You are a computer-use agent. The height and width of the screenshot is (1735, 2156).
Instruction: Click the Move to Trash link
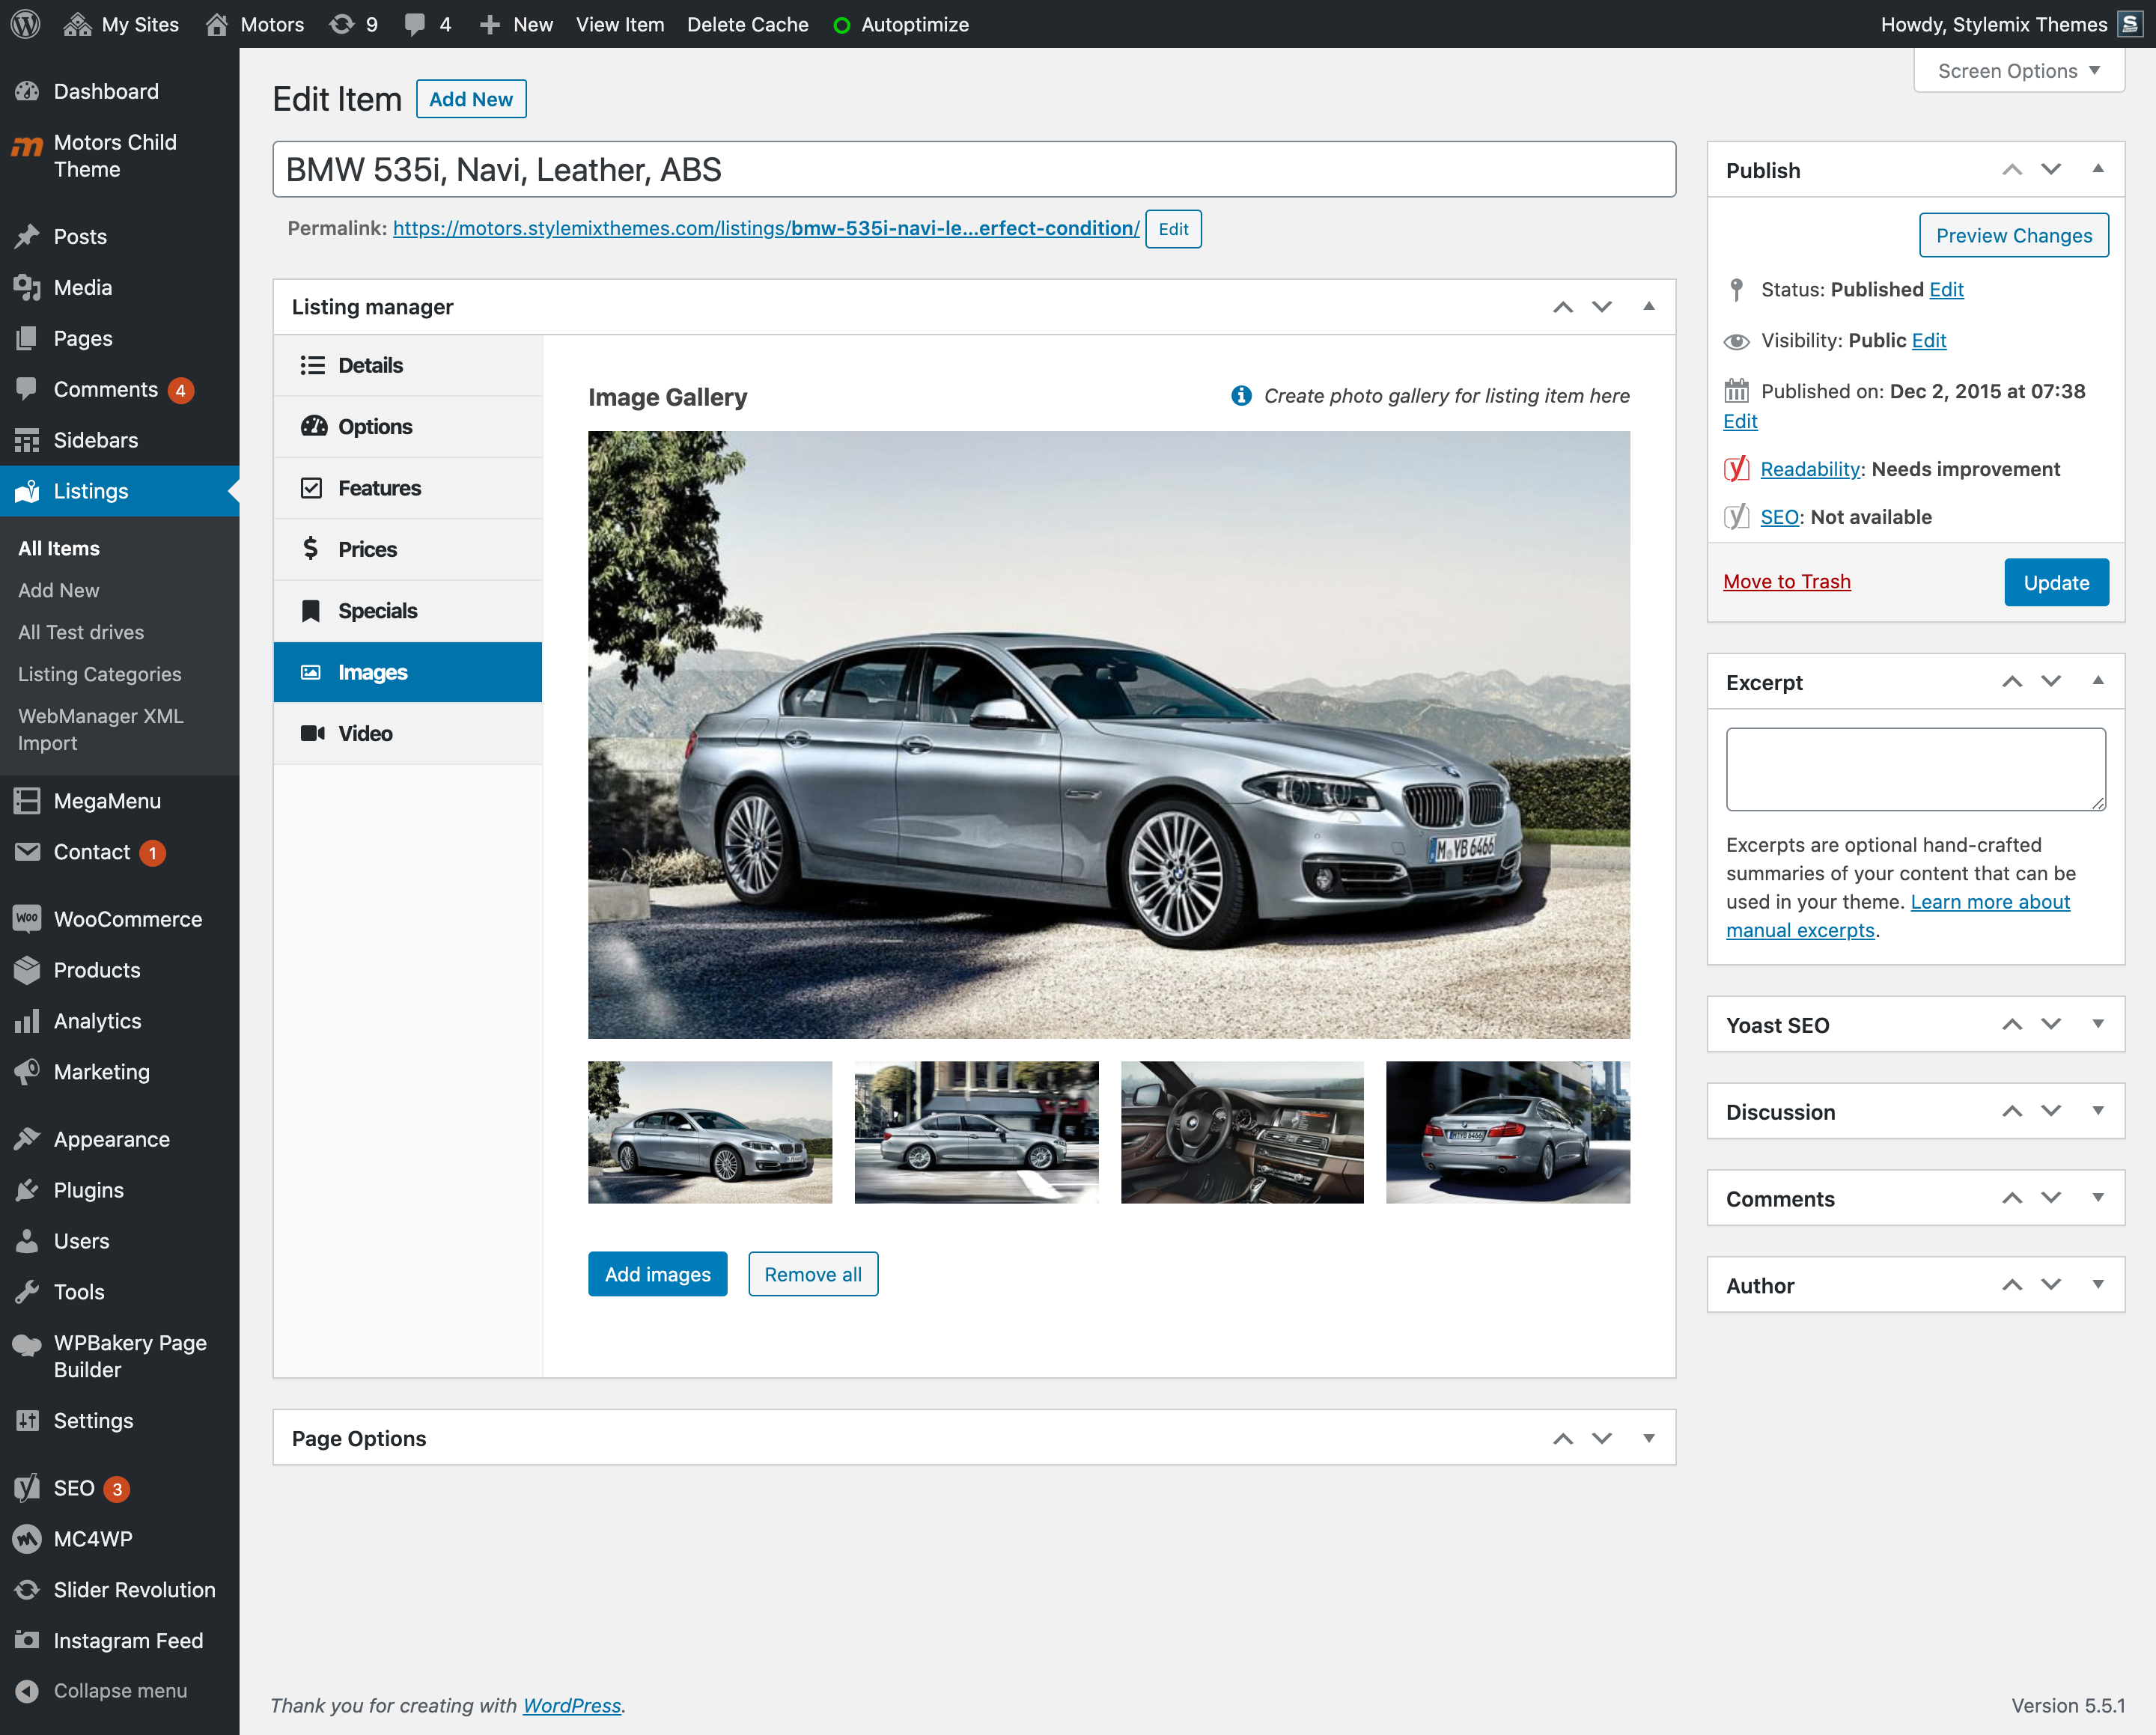point(1786,581)
